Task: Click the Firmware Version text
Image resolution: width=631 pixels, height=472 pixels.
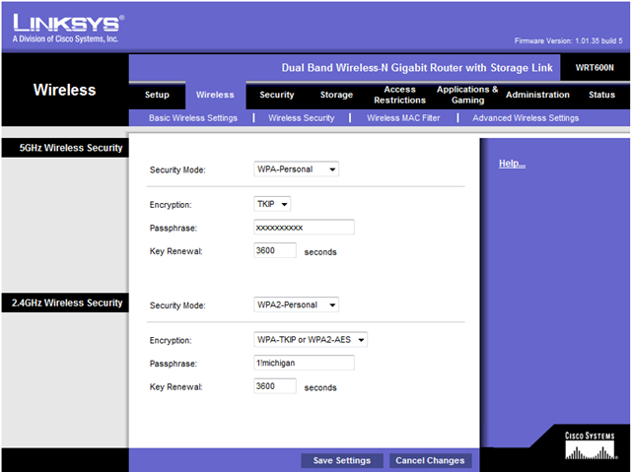Action: coord(568,41)
